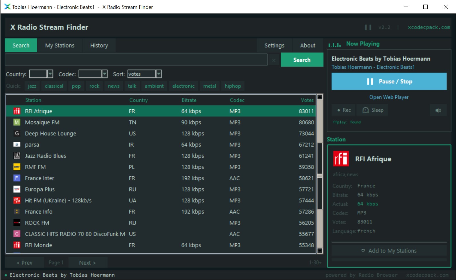Viewport: 456px width, 280px height.
Task: Add RFI Afrique to My Stations
Action: (389, 251)
